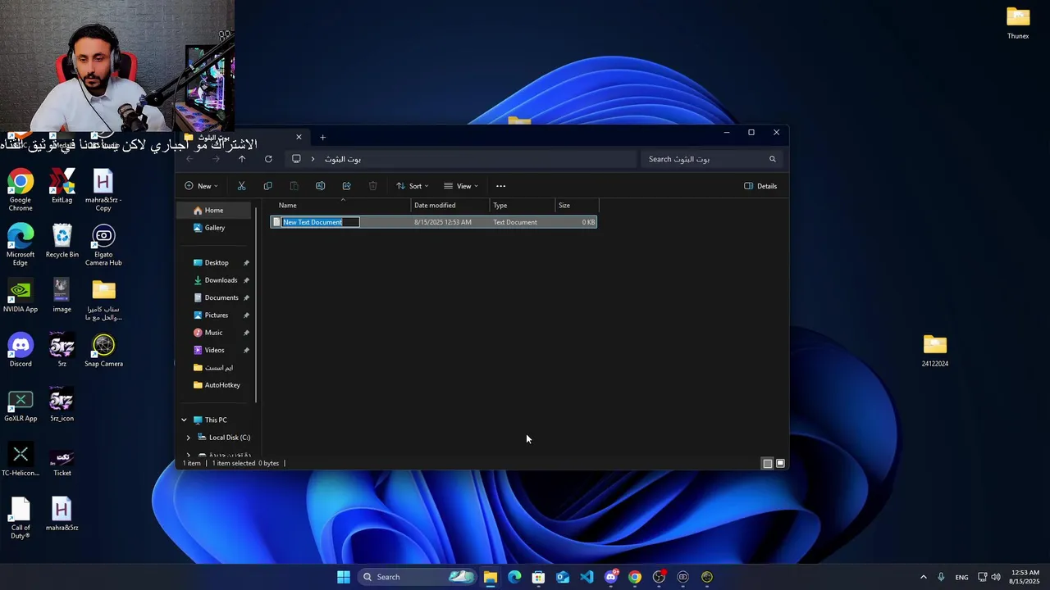Viewport: 1050px width, 590px height.
Task: Click the Forward navigation arrow
Action: [216, 159]
